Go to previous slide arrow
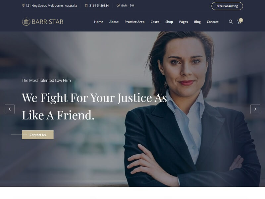The width and height of the screenshot is (265, 199). tap(10, 109)
